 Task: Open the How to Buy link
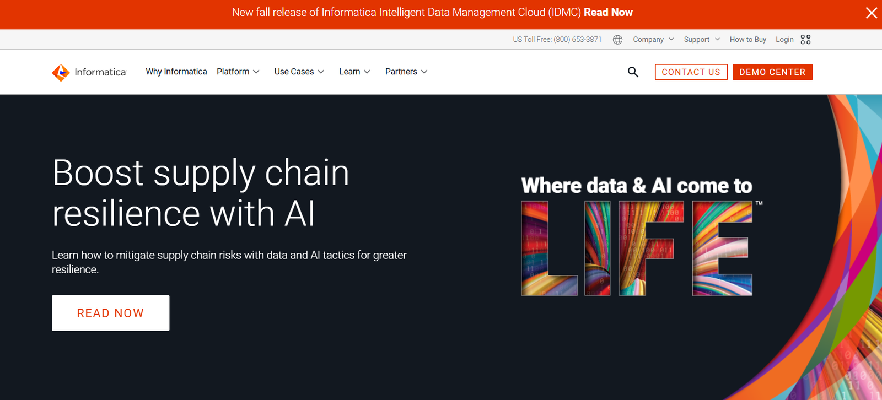click(747, 40)
